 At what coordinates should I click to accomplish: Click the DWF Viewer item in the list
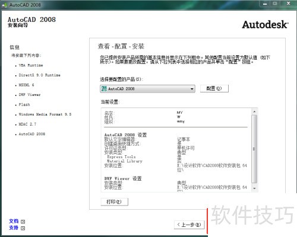pos(30,95)
